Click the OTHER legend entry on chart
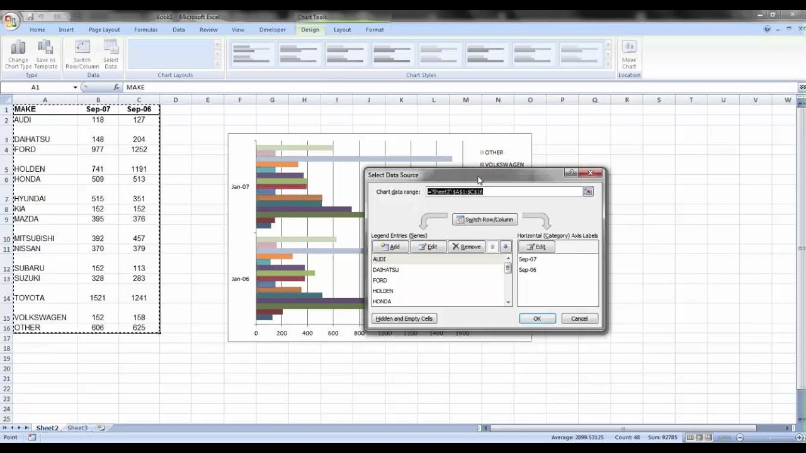 point(491,152)
